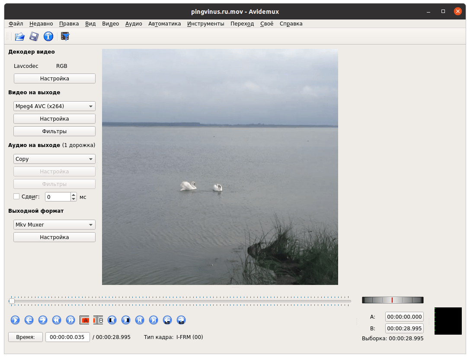This screenshot has height=358, width=470.
Task: Jump forward 60 seconds
Action: point(181,320)
